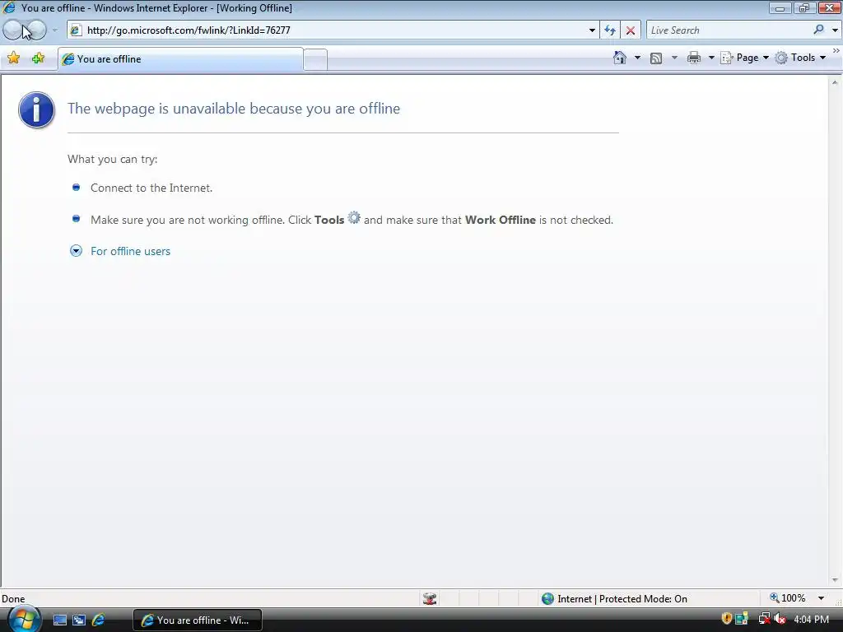Viewport: 843px width, 632px height.
Task: Show more toolbar commands chevron
Action: [836, 50]
